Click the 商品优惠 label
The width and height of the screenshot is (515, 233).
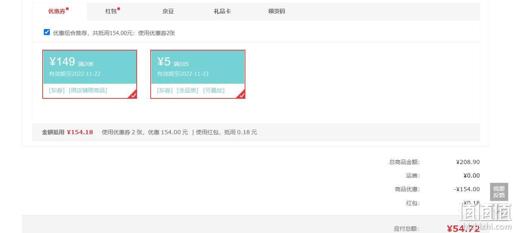point(407,189)
